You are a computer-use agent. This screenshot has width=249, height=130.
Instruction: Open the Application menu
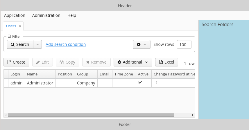[x=15, y=15]
